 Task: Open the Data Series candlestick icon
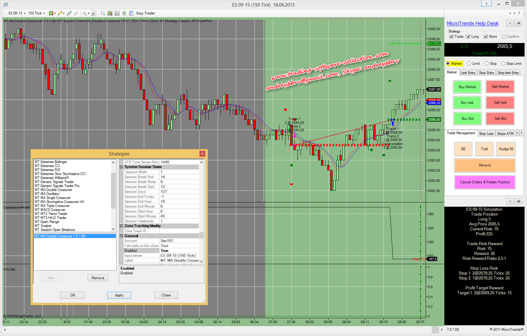110,13
